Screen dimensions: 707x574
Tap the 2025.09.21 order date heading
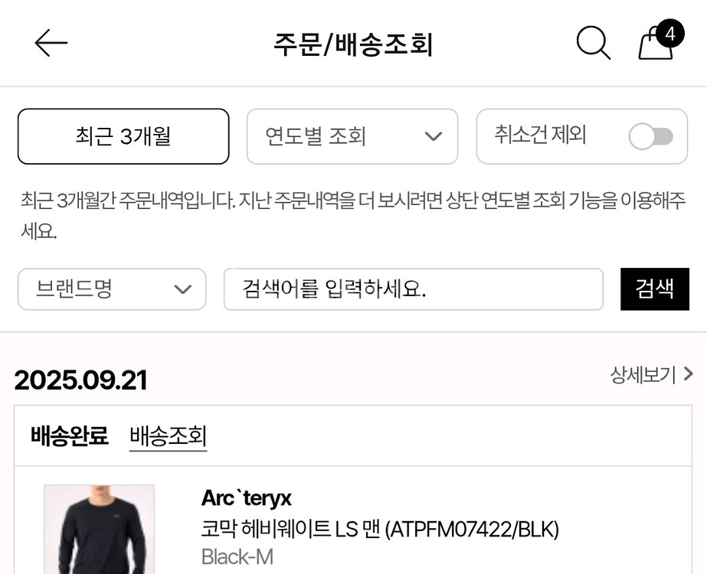click(x=80, y=380)
